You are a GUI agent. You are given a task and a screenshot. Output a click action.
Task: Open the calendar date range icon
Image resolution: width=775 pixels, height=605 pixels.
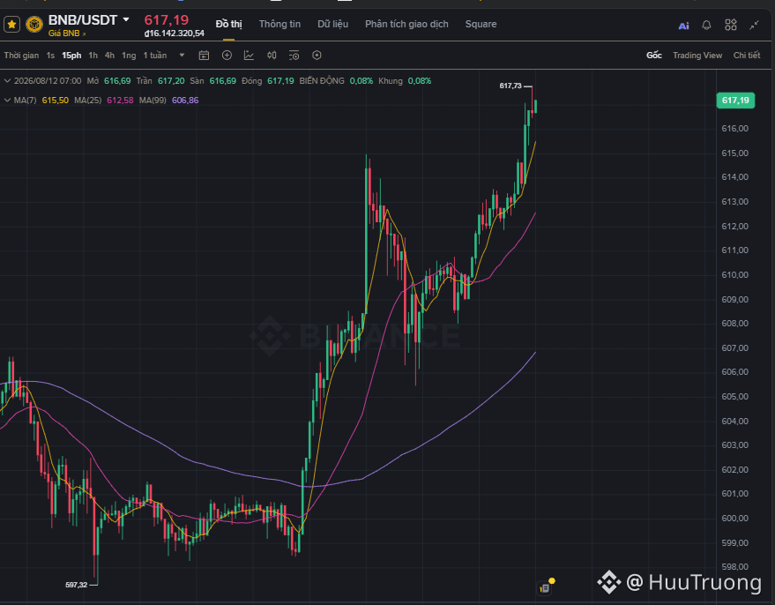pyautogui.click(x=205, y=56)
